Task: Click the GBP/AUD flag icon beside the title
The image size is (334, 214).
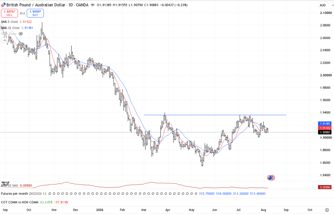Action: click(x=3, y=5)
